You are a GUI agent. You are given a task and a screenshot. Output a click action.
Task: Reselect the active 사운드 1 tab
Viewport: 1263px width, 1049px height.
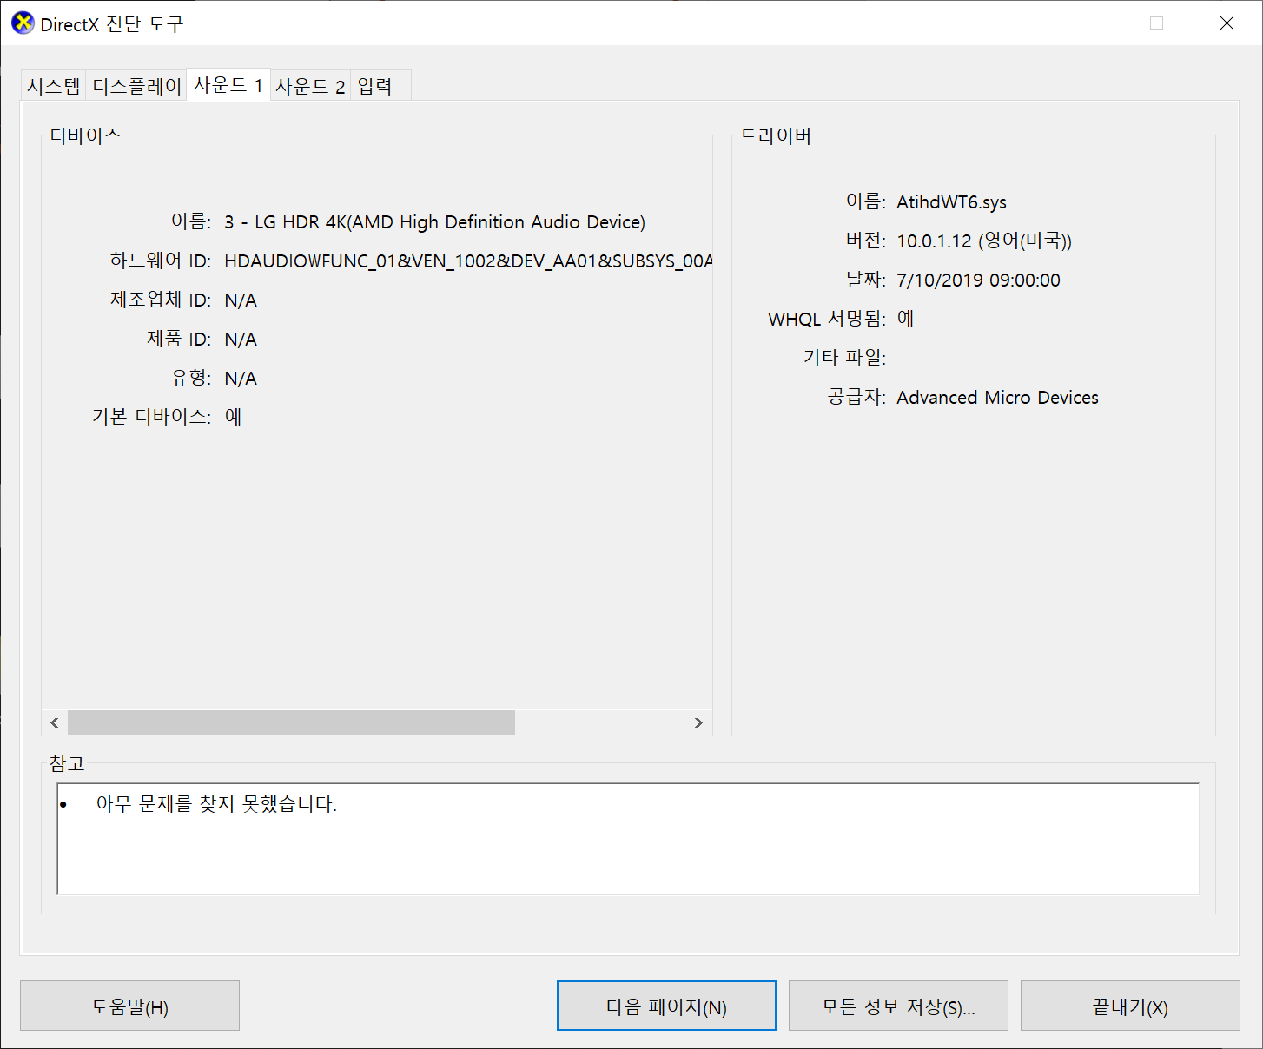tap(228, 84)
